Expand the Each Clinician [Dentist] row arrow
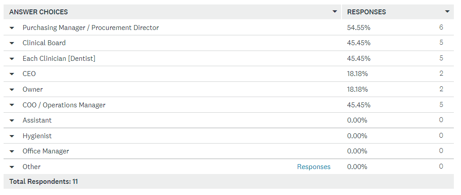The width and height of the screenshot is (461, 195). point(12,59)
